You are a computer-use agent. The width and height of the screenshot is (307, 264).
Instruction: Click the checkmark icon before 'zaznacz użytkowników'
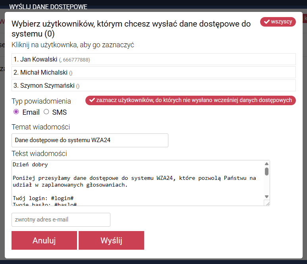pyautogui.click(x=92, y=100)
